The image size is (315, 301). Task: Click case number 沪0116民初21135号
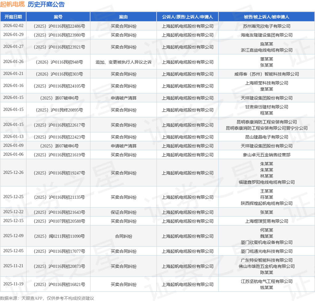pyautogui.click(x=67, y=197)
